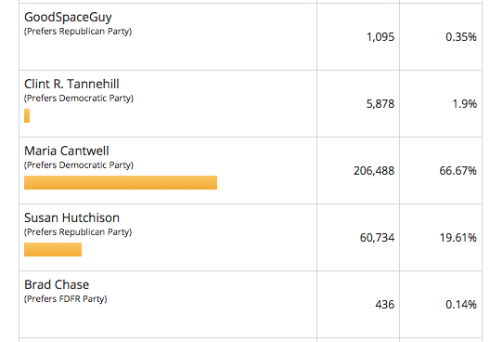Click the Prefers FDFR Party label
Viewport: 490px width, 342px height.
(66, 299)
